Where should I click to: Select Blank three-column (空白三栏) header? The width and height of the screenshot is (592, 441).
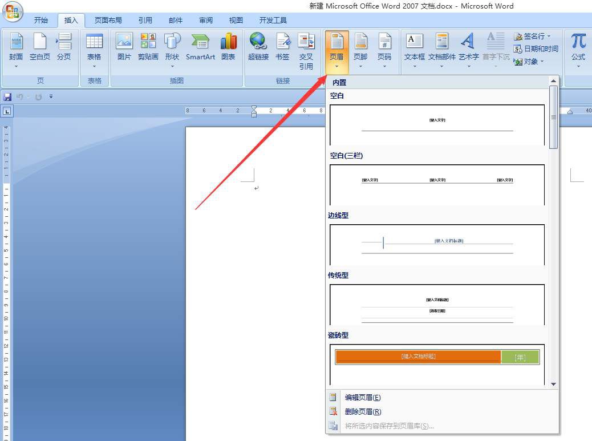(437, 185)
